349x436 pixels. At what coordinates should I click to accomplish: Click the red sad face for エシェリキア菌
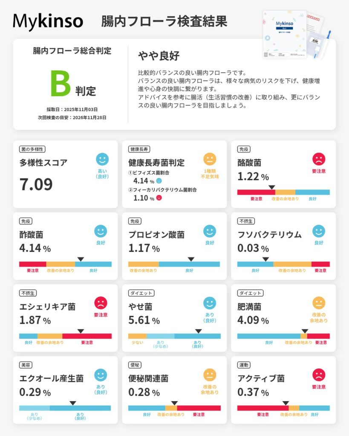tap(101, 303)
